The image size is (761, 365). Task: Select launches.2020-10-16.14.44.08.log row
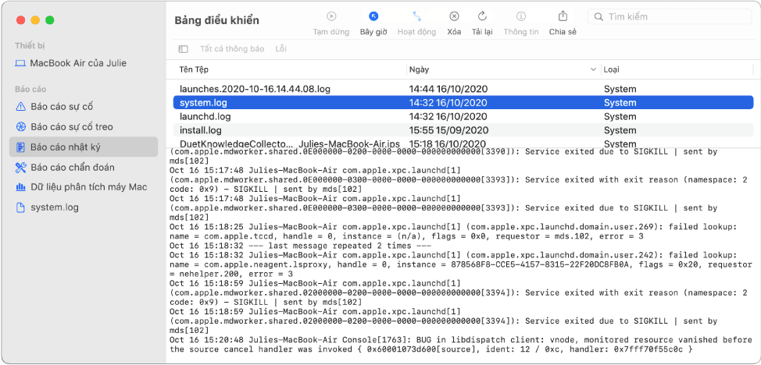463,89
